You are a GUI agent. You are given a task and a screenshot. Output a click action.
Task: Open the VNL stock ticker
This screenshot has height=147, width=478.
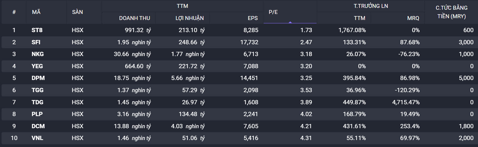[37, 138]
